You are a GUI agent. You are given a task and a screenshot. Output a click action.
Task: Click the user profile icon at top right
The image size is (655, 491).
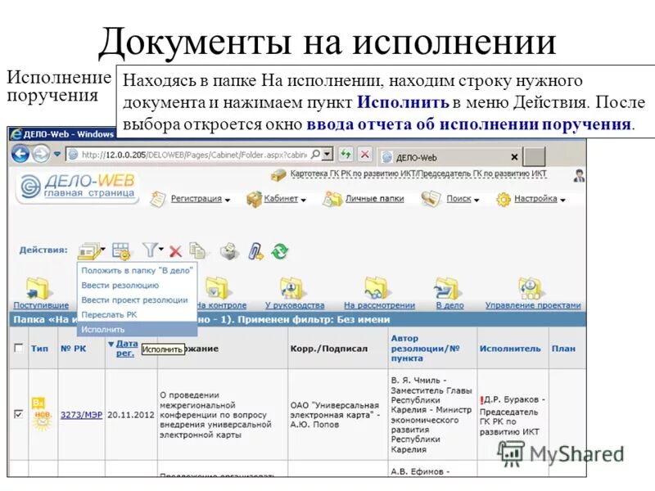[579, 176]
